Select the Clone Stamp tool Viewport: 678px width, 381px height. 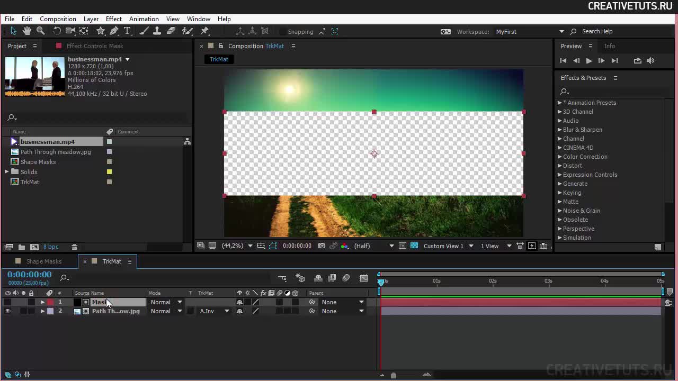click(157, 31)
